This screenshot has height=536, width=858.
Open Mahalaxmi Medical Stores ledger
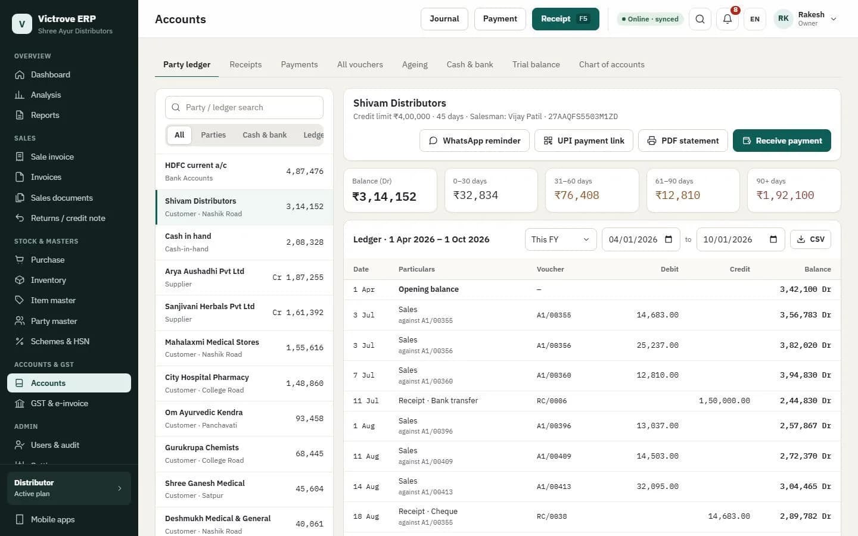coord(244,348)
